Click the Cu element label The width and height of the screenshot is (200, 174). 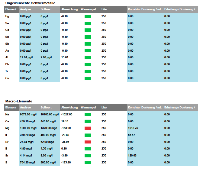7,78
